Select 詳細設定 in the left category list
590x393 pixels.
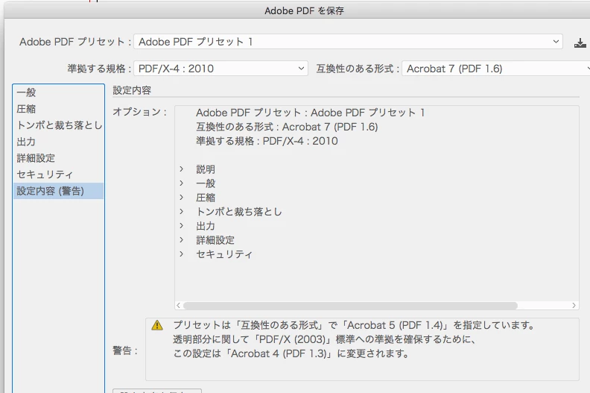click(58, 158)
